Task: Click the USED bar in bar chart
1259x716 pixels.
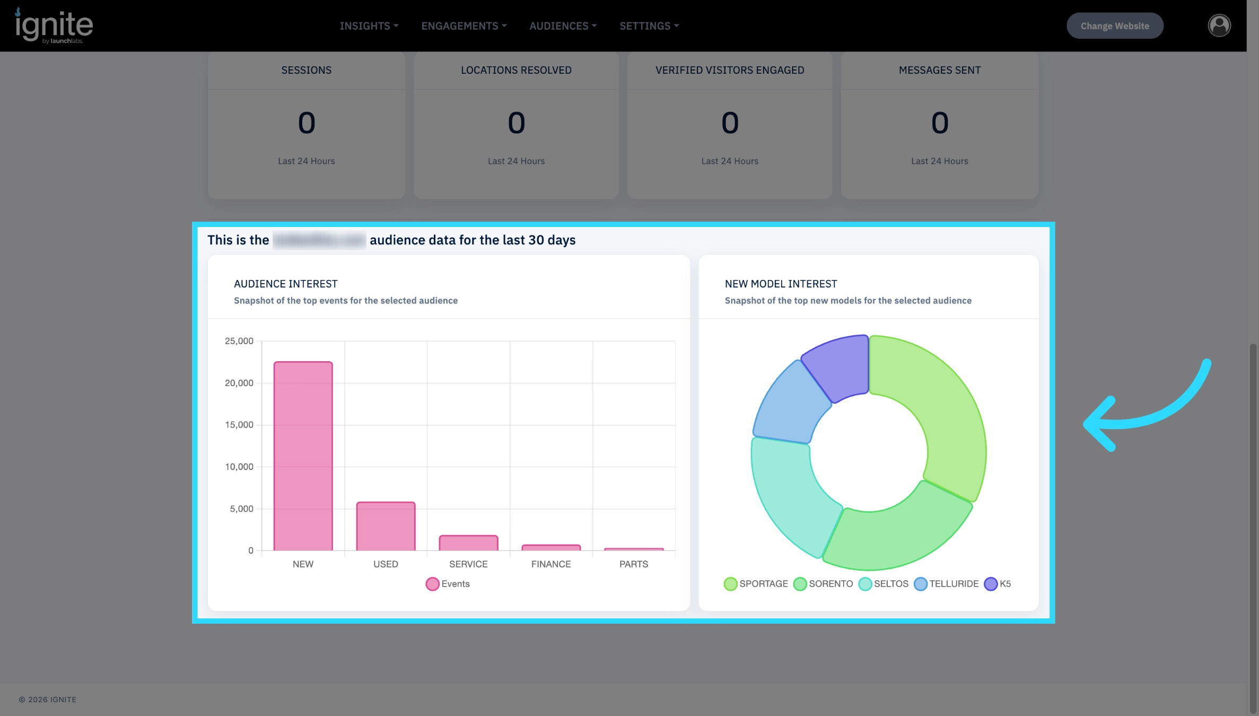Action: [x=386, y=526]
